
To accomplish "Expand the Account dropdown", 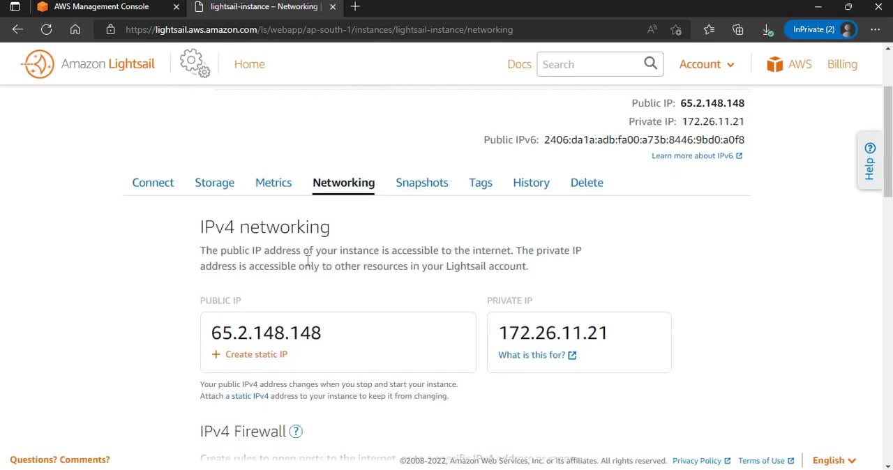I will point(707,64).
